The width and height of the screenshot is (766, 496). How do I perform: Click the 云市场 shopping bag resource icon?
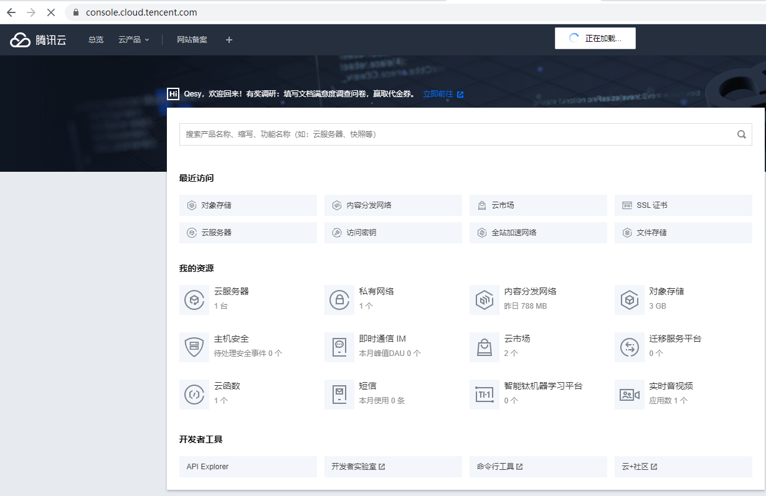pyautogui.click(x=485, y=347)
